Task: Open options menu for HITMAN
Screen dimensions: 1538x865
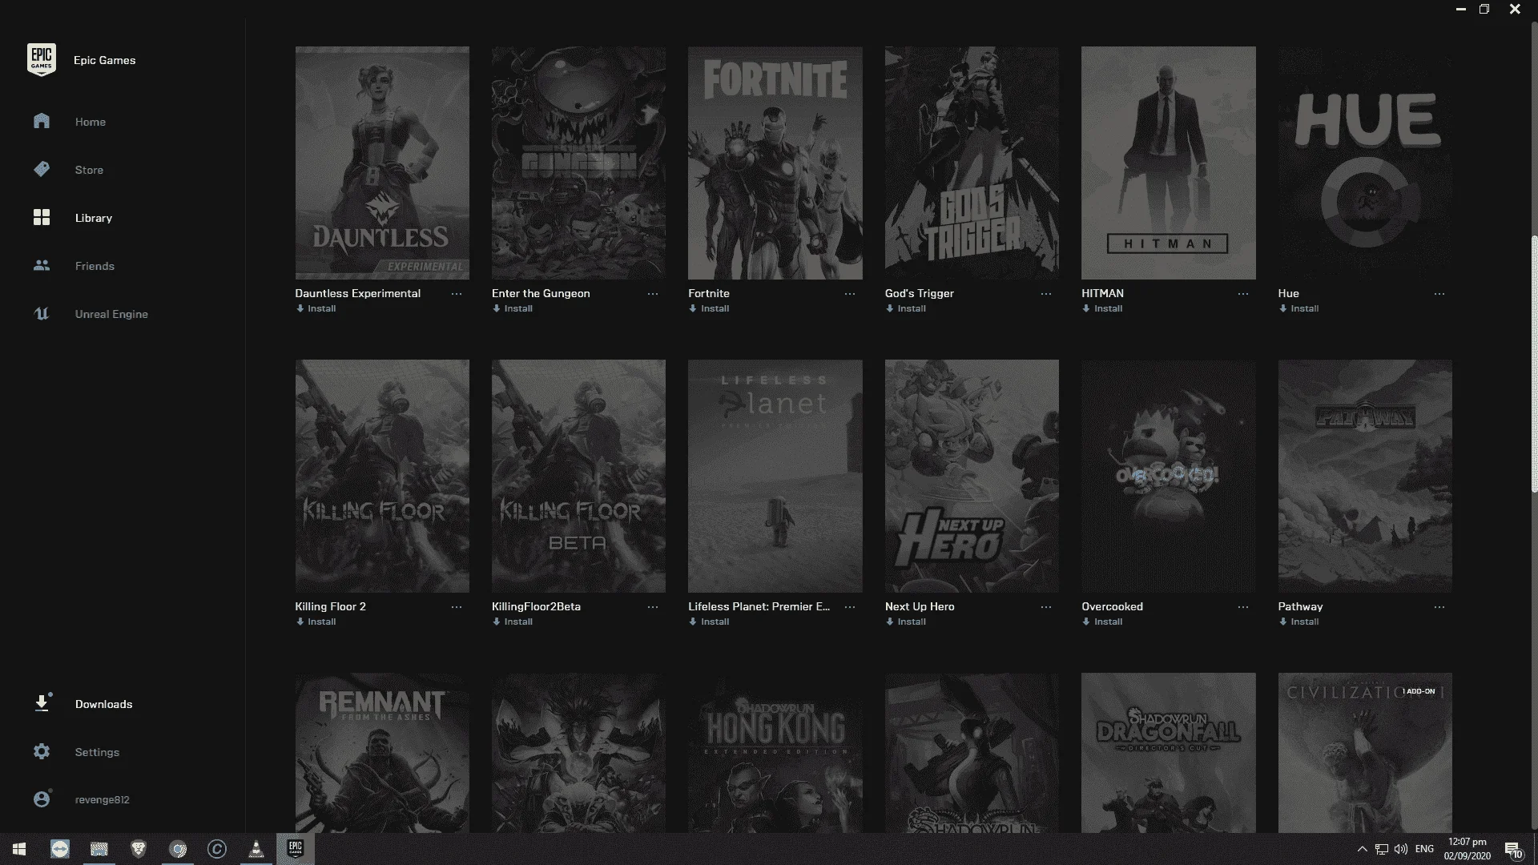Action: click(1243, 294)
